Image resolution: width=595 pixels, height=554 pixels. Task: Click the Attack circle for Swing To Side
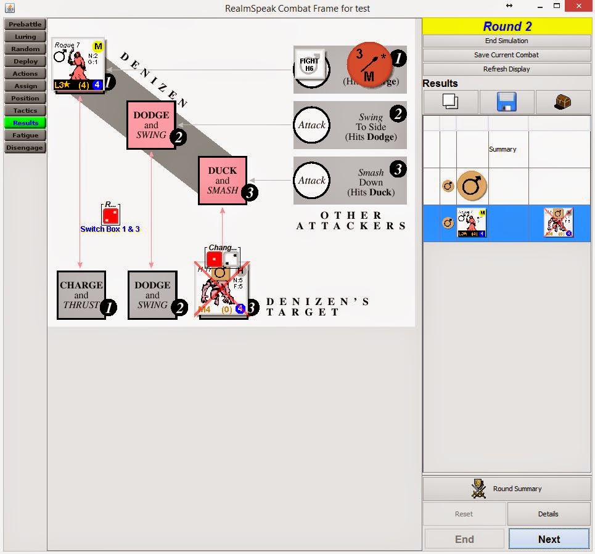coord(311,124)
